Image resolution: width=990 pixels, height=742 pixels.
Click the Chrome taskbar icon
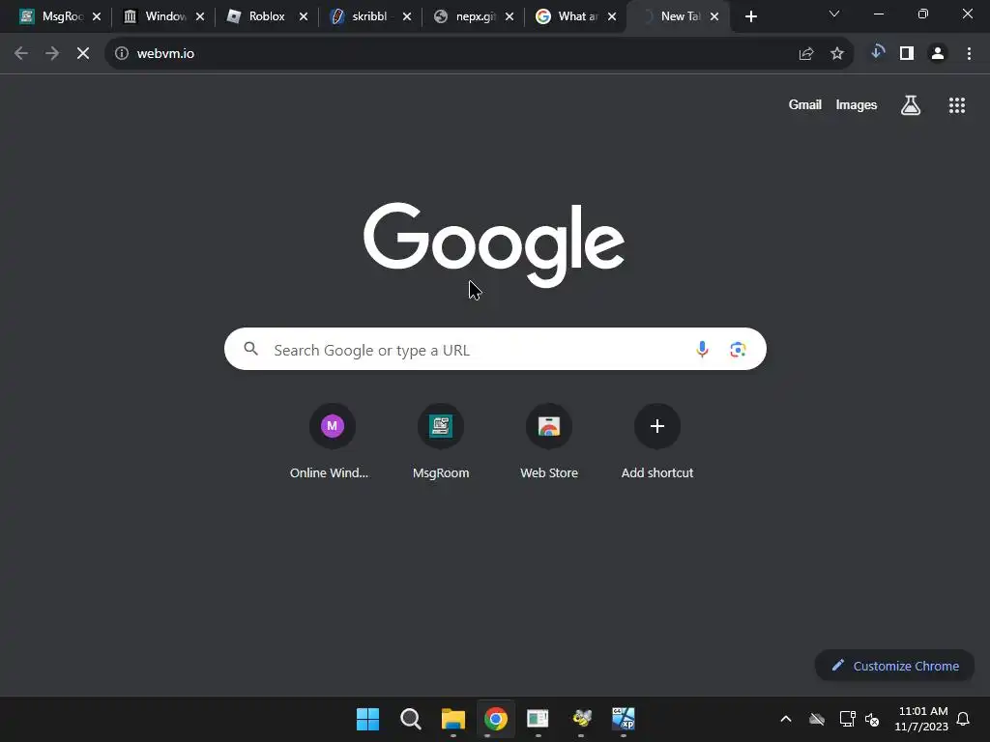click(x=496, y=719)
